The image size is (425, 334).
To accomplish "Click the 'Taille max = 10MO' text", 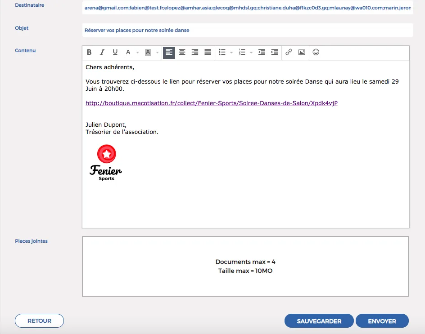I will [245, 271].
